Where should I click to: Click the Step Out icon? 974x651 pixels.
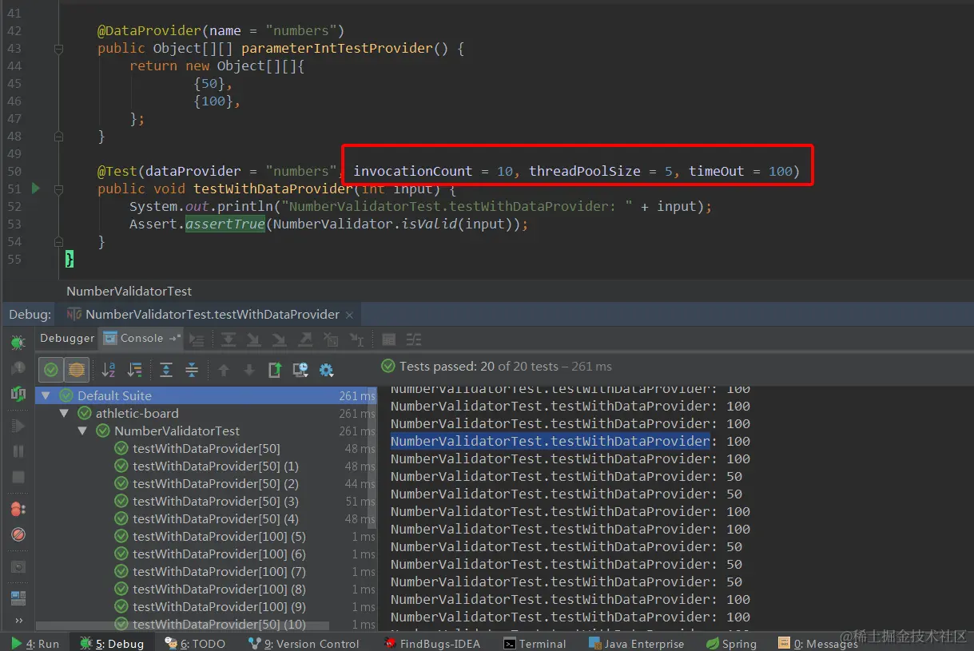pos(305,339)
